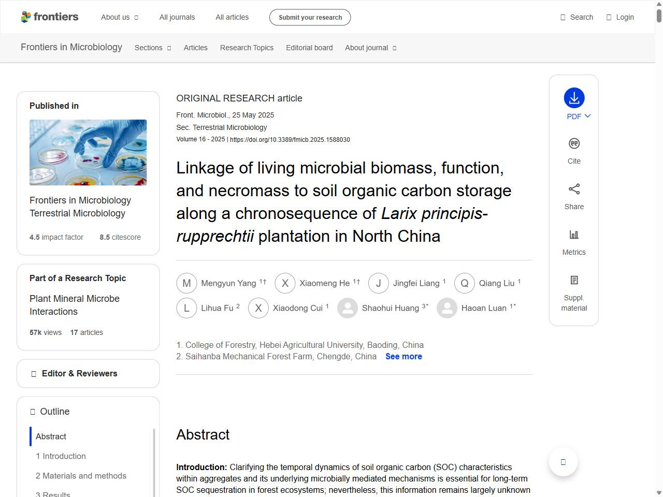Click the Frontiers logo
This screenshot has width=663, height=497.
coord(50,17)
